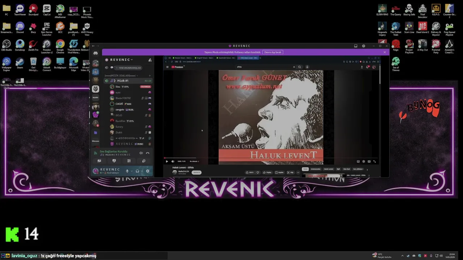
Task: Open headphone output options arrow
Action: [x=142, y=171]
